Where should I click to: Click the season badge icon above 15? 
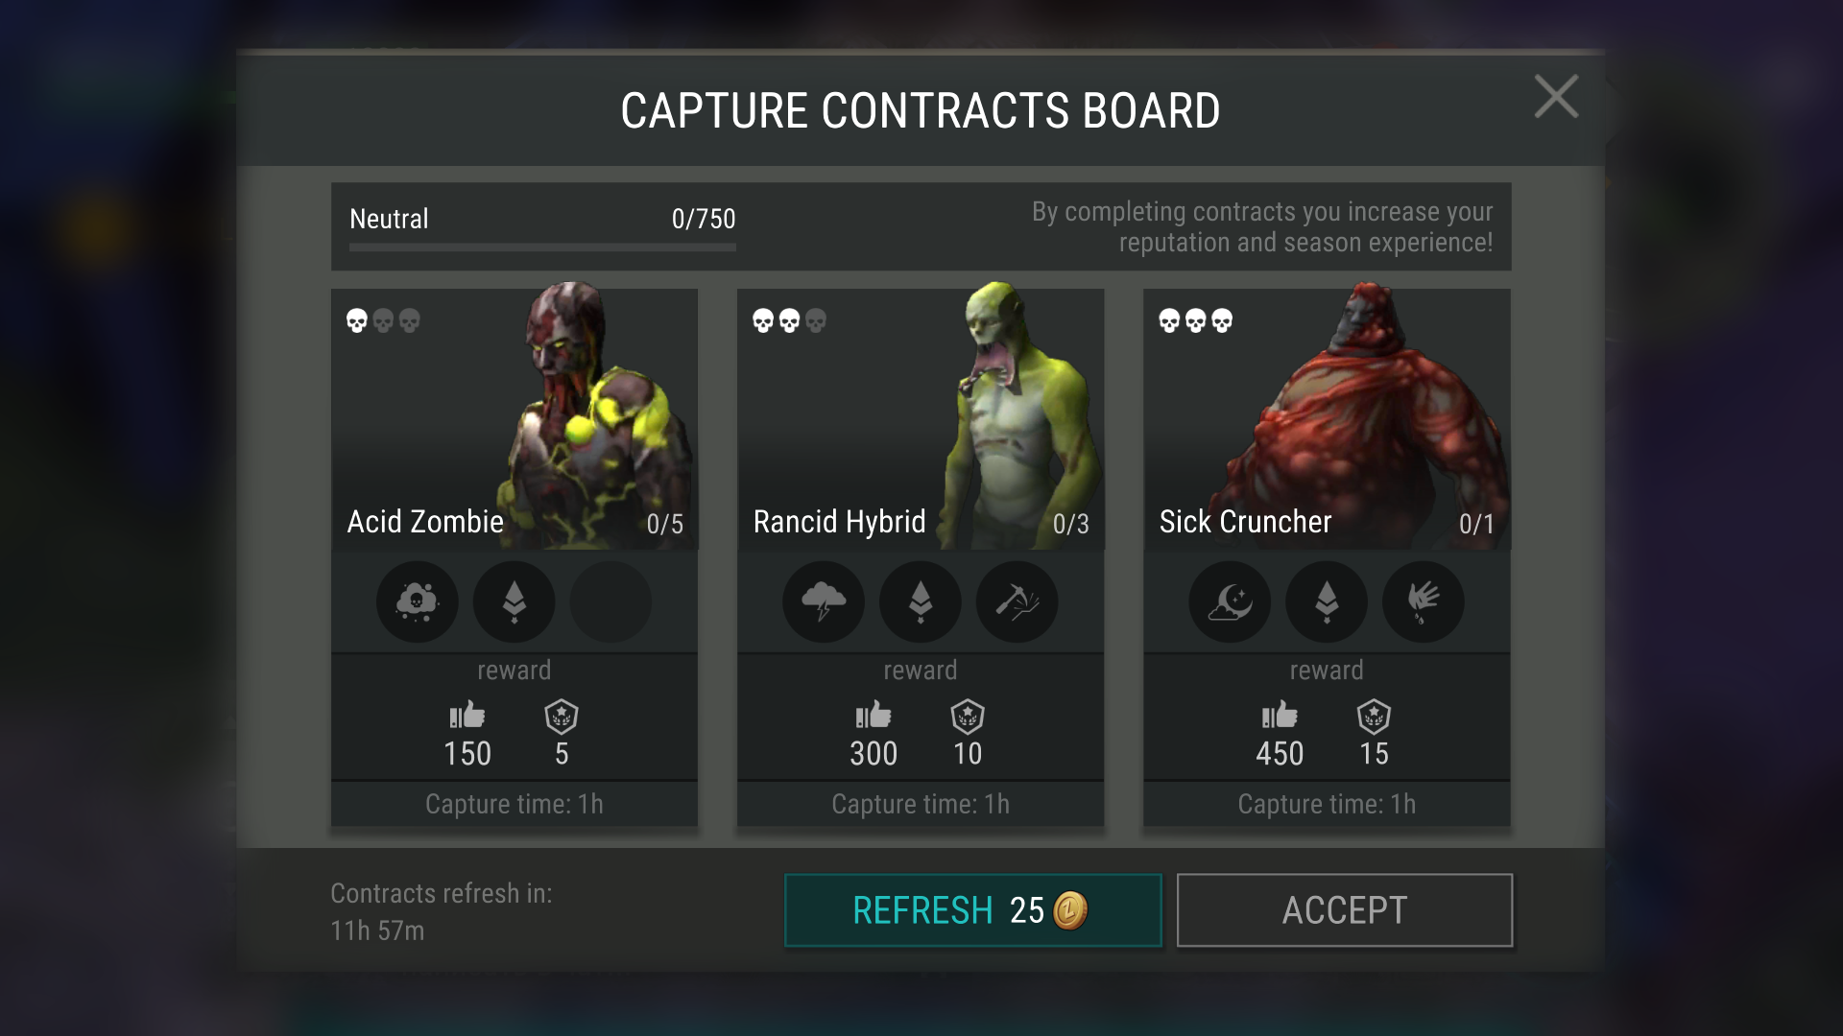[x=1374, y=717]
